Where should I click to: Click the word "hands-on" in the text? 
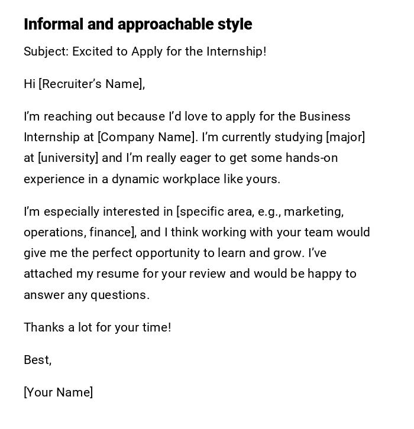[312, 158]
